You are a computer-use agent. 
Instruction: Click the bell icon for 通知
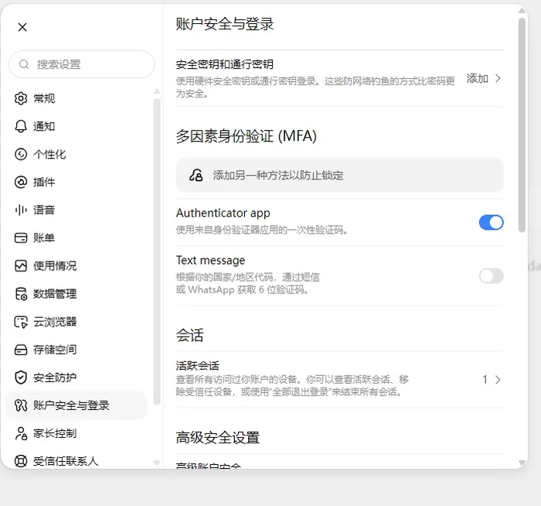21,126
